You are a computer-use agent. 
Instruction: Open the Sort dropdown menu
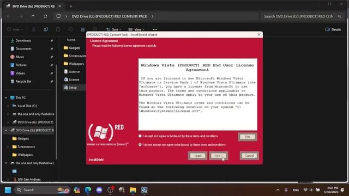pos(113,29)
